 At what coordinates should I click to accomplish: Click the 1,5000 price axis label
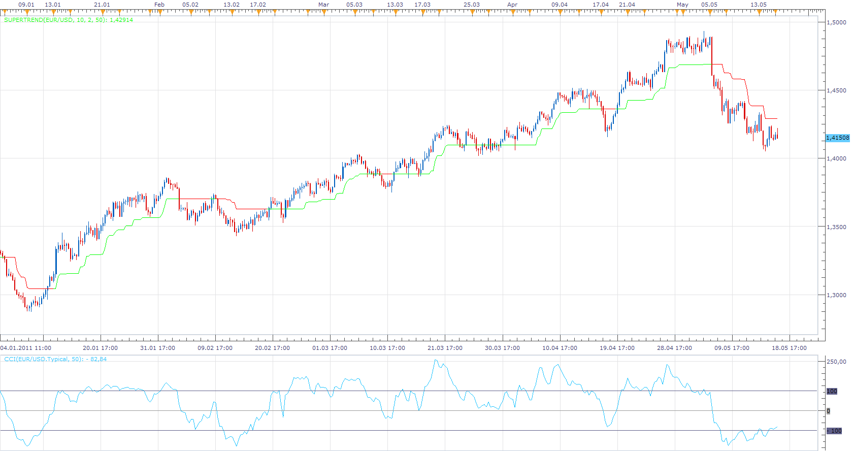(x=837, y=22)
